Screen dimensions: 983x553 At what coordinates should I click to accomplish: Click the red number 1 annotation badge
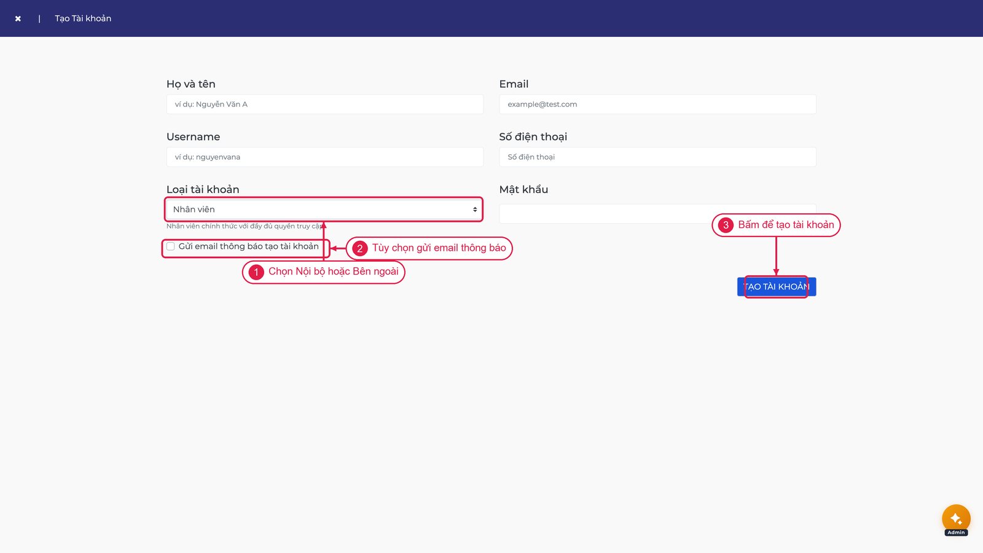[x=256, y=272]
